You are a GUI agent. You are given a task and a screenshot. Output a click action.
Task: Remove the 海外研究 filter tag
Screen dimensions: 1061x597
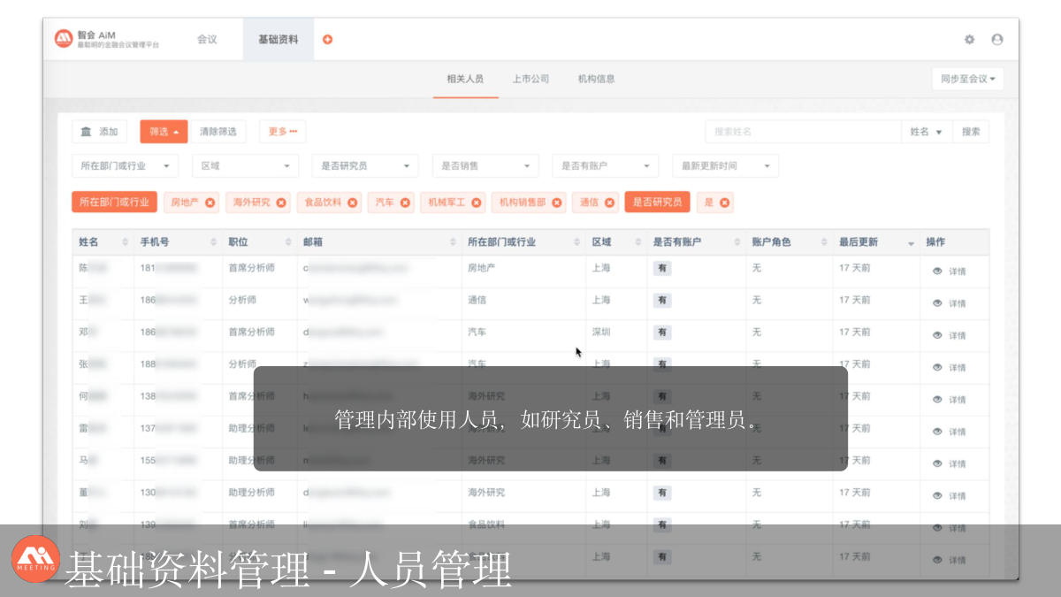click(281, 203)
